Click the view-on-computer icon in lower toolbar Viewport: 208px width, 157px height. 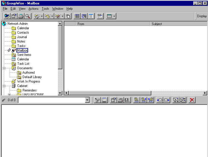[x=104, y=100]
